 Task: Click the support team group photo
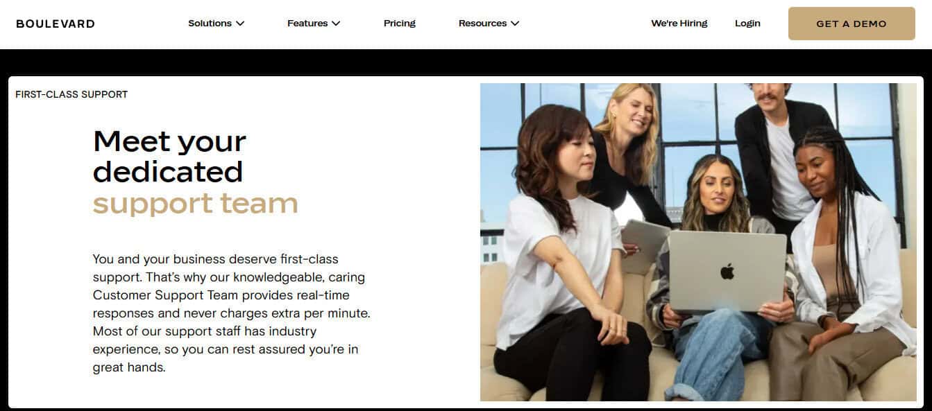click(698, 243)
